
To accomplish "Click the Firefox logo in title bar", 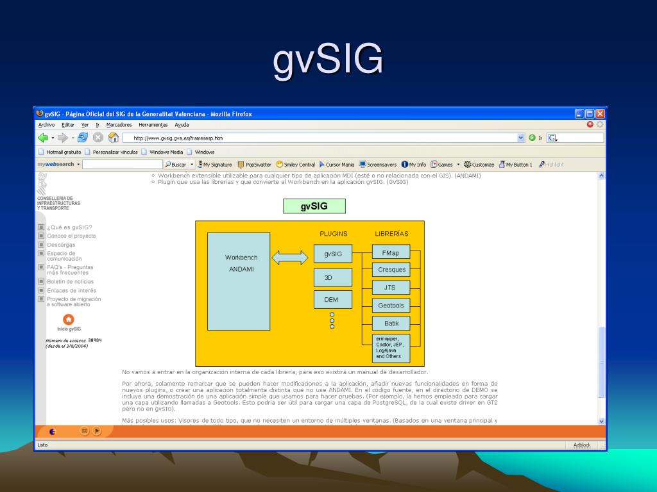I will click(x=40, y=113).
